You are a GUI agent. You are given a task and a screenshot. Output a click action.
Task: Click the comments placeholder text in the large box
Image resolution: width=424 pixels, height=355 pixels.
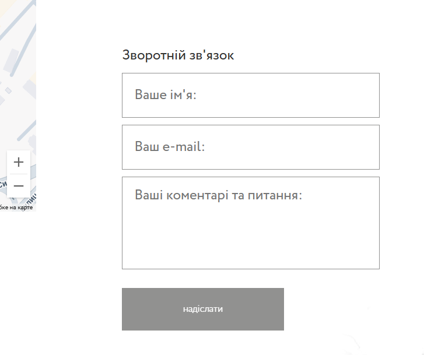218,195
